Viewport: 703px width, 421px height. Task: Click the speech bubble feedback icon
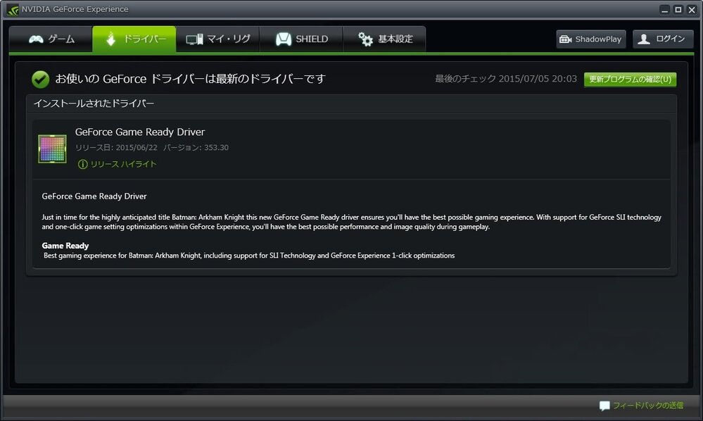point(604,406)
